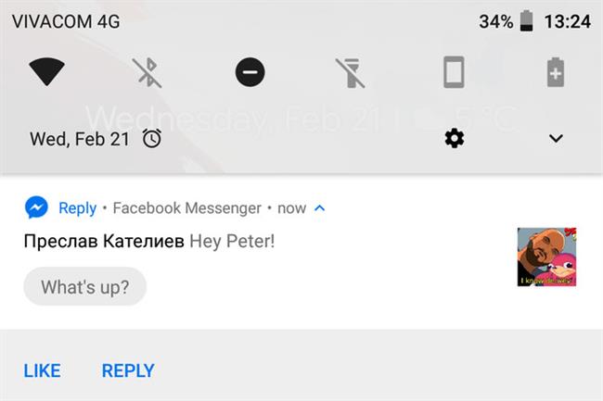603x401 pixels.
Task: Select the blue Reply label in header
Action: 77,208
